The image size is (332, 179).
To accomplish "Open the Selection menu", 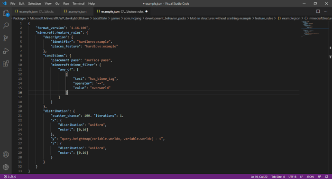I will point(35,3).
